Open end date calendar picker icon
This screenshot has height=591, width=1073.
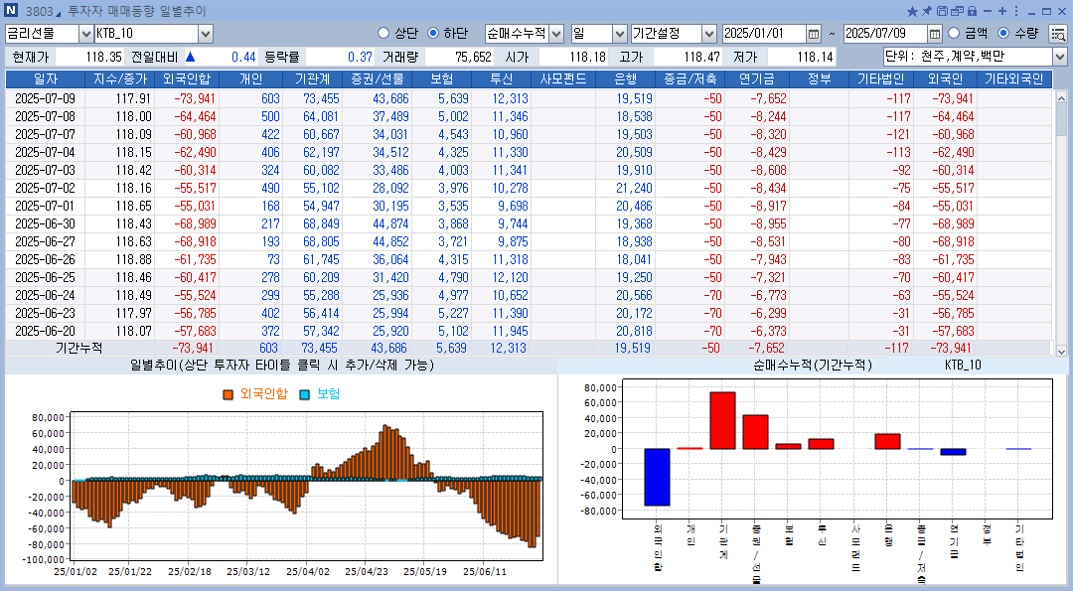click(x=935, y=34)
